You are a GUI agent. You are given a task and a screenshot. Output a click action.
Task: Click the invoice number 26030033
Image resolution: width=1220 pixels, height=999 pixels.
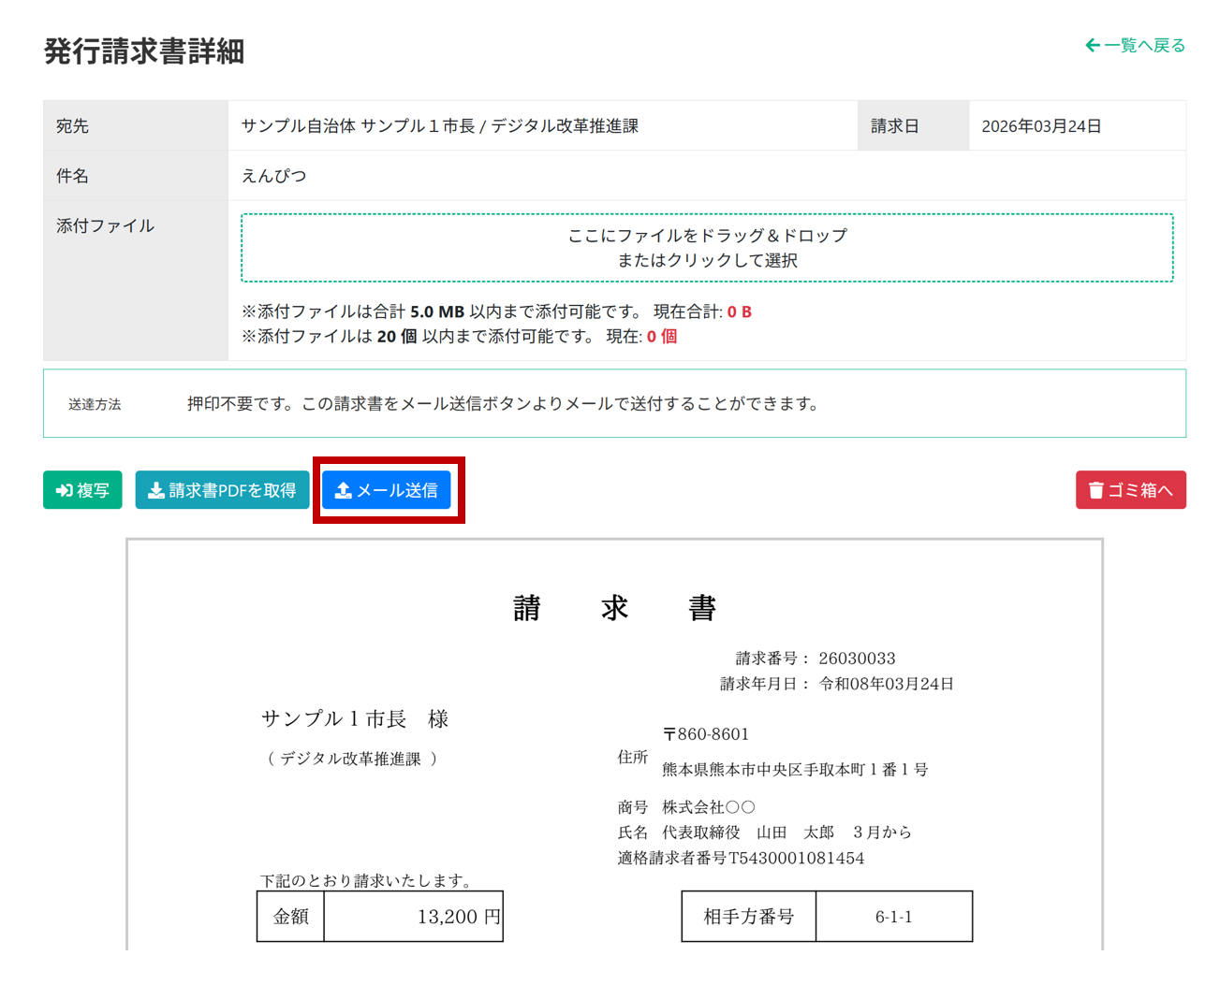[857, 659]
